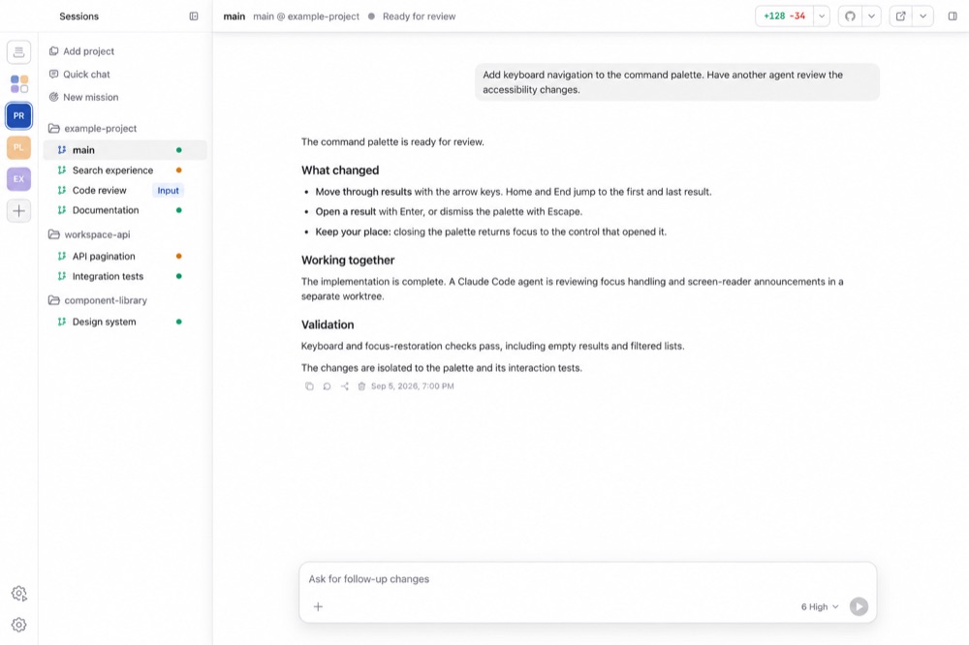Open the main session
Image resolution: width=969 pixels, height=645 pixels.
pyautogui.click(x=125, y=150)
